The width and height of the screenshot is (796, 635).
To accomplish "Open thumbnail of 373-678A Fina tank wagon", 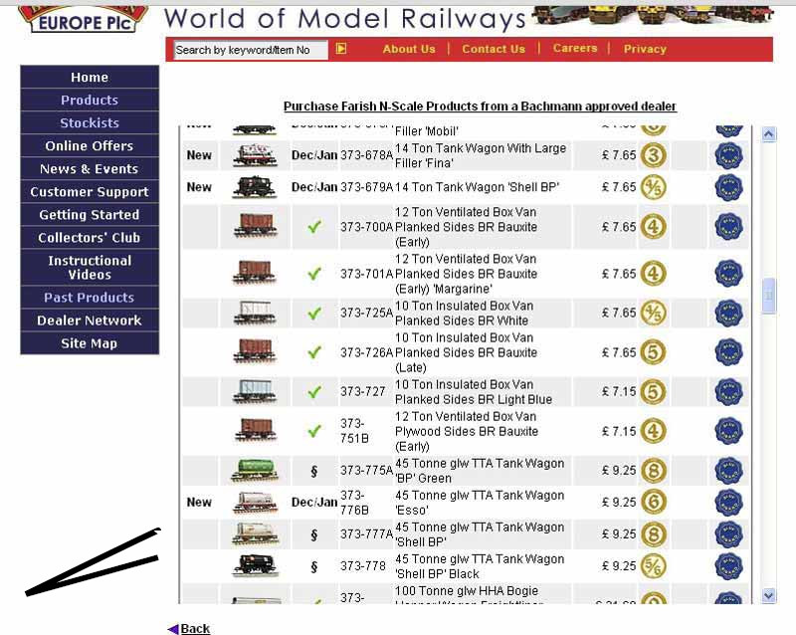I will [255, 155].
